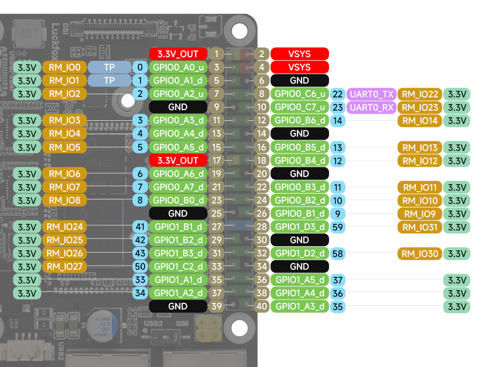The width and height of the screenshot is (489, 367).
Task: Select the RM_IO22 label
Action: [x=419, y=94]
